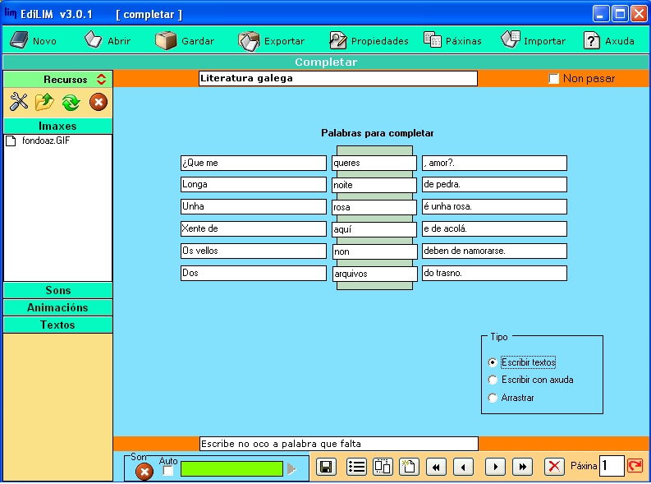Expand the Animacións section
Screen dimensions: 651x484
coord(57,307)
